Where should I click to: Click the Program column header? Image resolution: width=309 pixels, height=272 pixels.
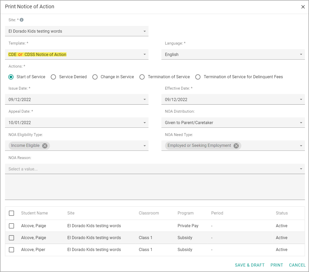click(x=185, y=213)
